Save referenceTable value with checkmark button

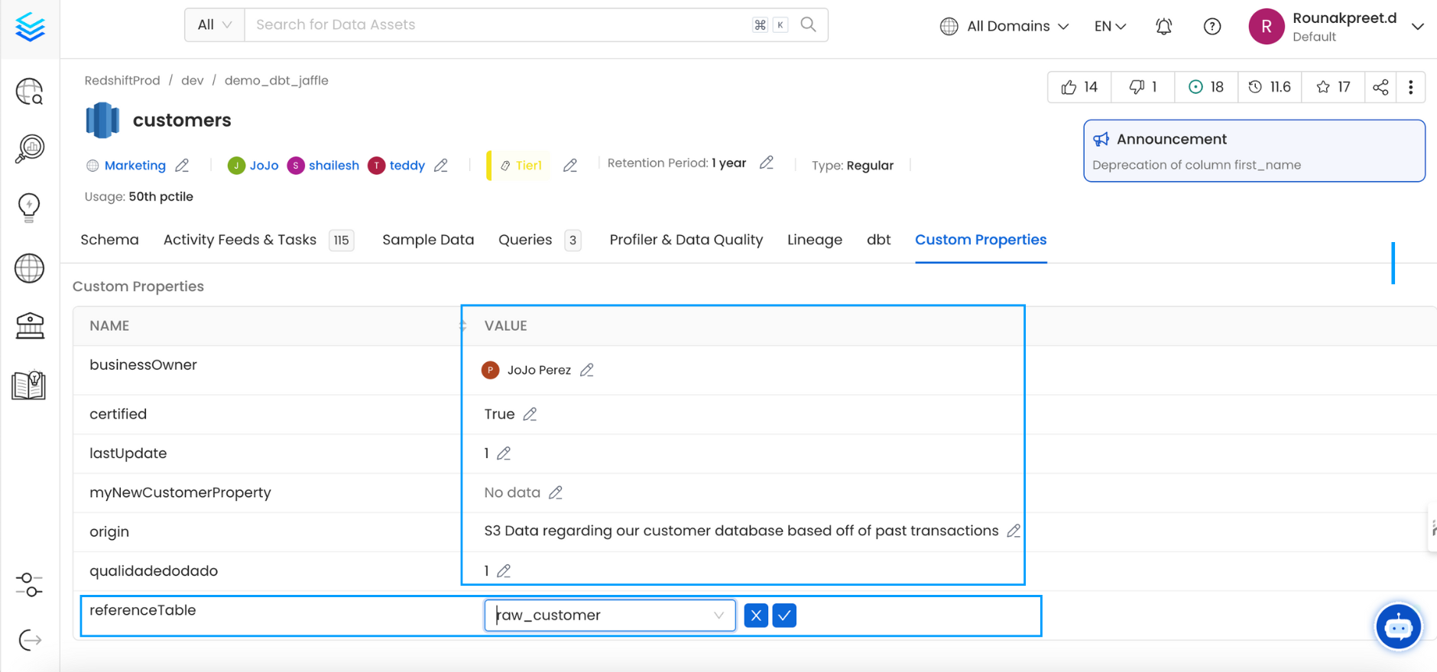tap(784, 615)
